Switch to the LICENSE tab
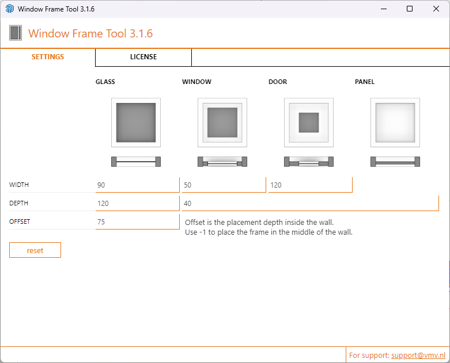The width and height of the screenshot is (450, 363). tap(143, 57)
